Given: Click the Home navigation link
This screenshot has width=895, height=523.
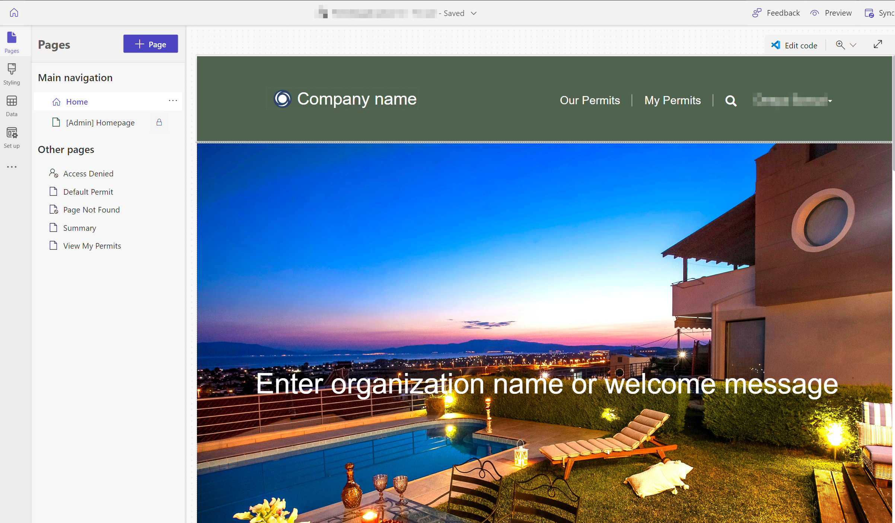Looking at the screenshot, I should click(x=77, y=101).
